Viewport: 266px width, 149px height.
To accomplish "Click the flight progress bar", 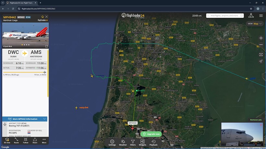I will [x=25, y=72].
